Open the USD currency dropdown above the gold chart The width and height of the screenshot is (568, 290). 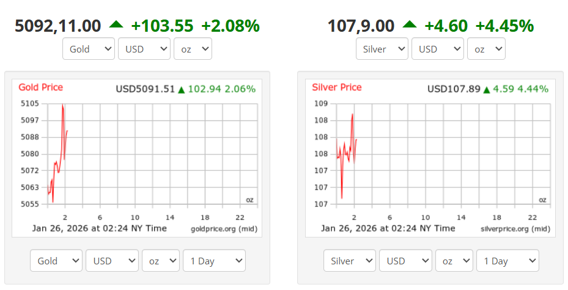(144, 49)
